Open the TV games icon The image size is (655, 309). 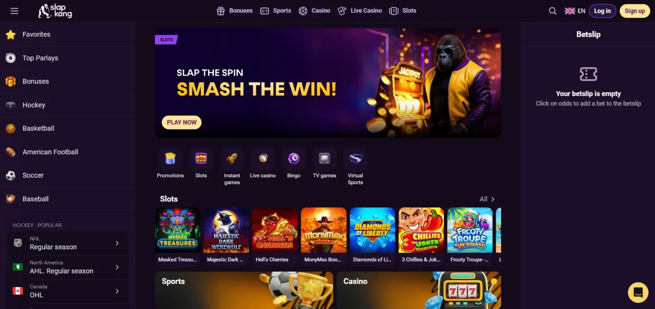click(x=324, y=158)
